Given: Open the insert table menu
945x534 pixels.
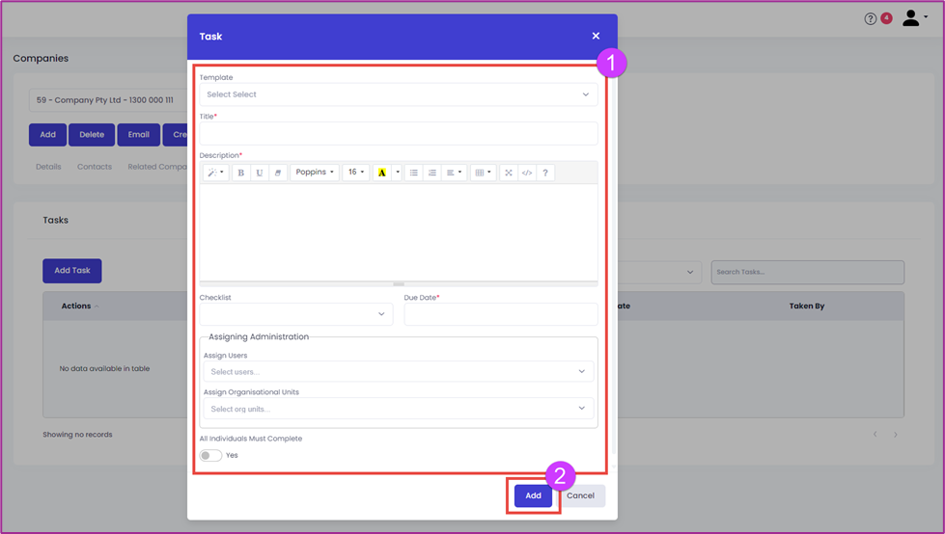Looking at the screenshot, I should click(484, 173).
